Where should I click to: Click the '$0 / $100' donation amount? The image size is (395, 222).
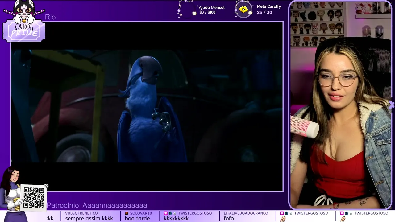(x=207, y=12)
